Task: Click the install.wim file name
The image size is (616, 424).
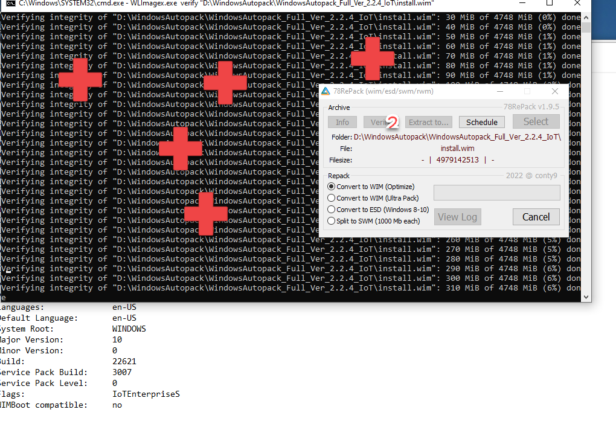Action: pos(457,149)
